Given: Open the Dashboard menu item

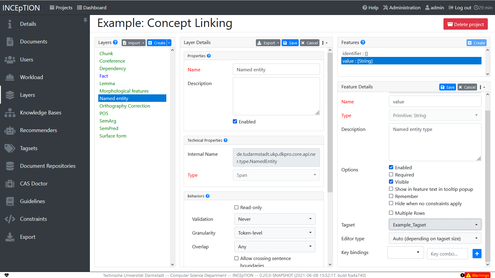Looking at the screenshot, I should click(x=92, y=7).
